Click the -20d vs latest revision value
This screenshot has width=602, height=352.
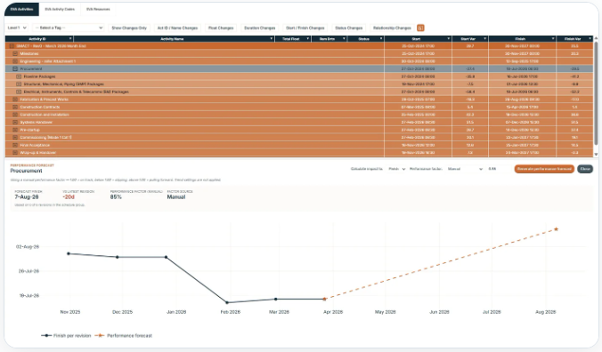69,196
